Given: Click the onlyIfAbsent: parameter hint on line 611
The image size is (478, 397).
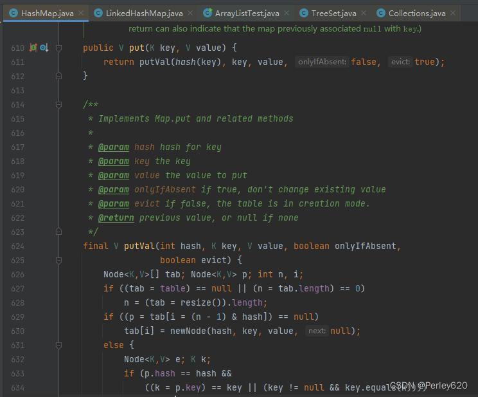Looking at the screenshot, I should point(322,62).
